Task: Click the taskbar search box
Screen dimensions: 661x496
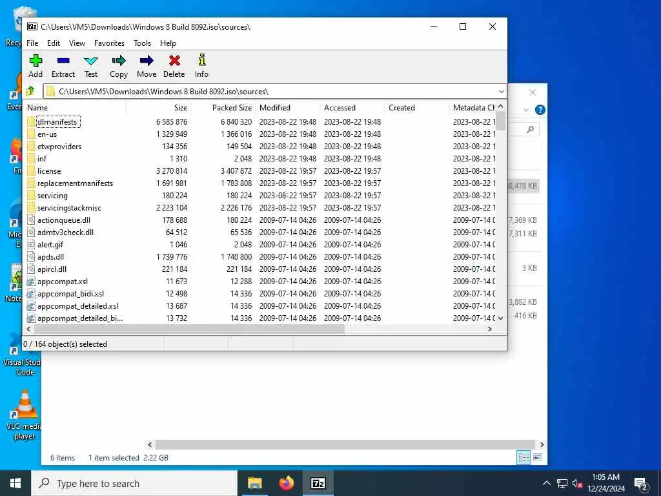Action: (x=134, y=483)
